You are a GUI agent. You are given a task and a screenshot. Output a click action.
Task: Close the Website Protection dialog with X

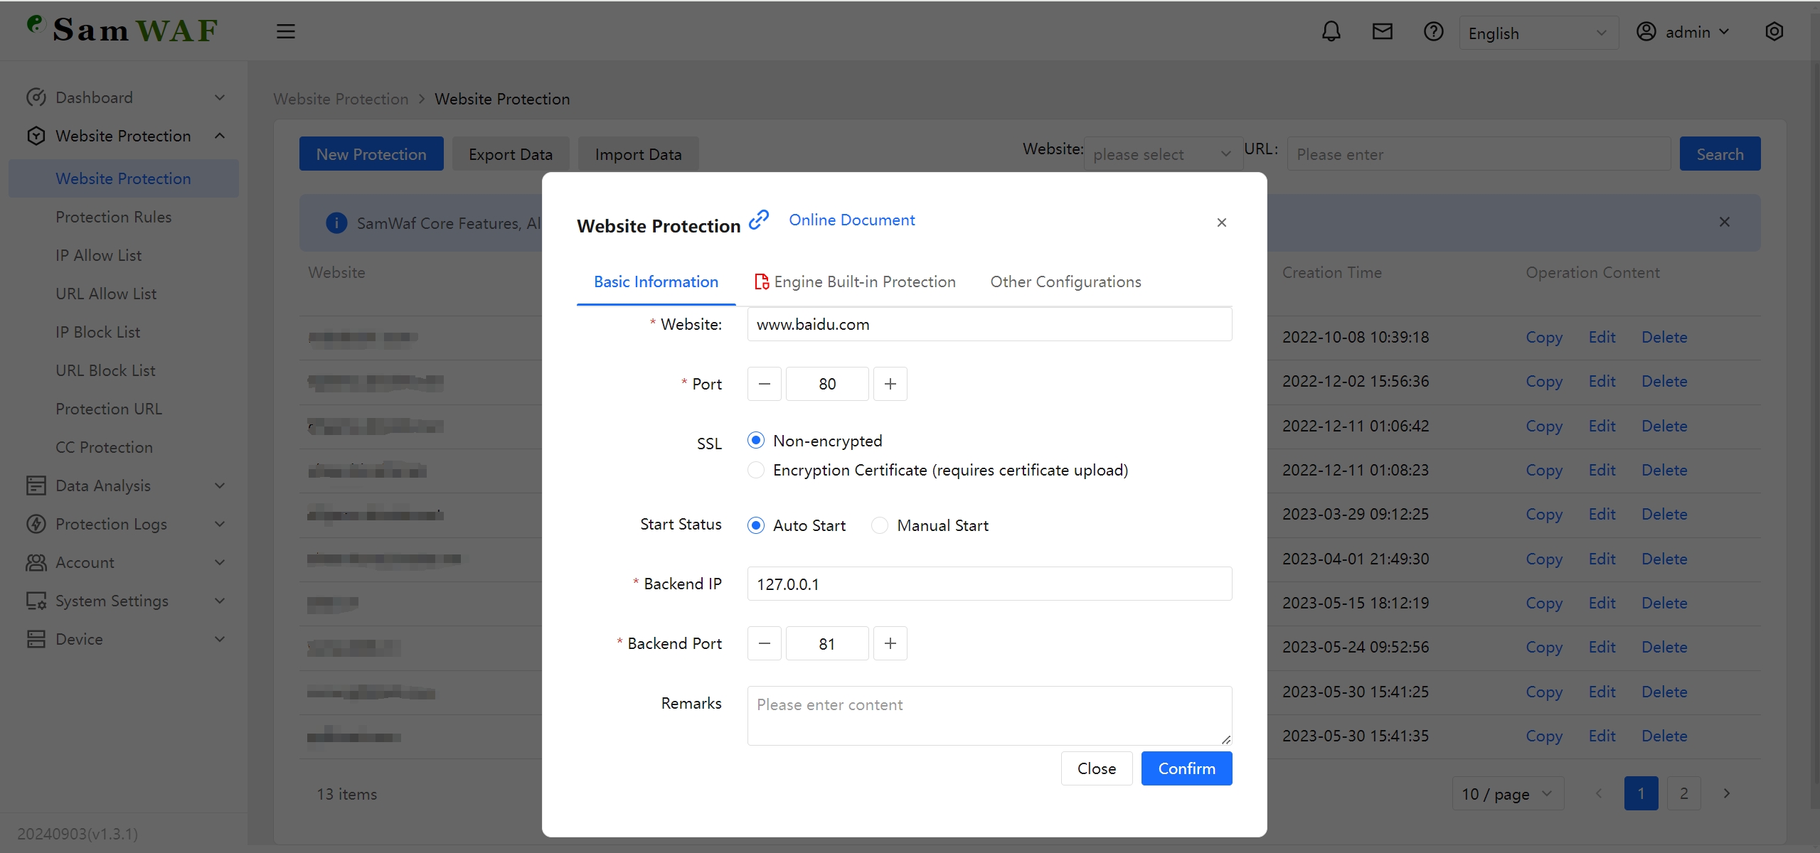[x=1221, y=222]
